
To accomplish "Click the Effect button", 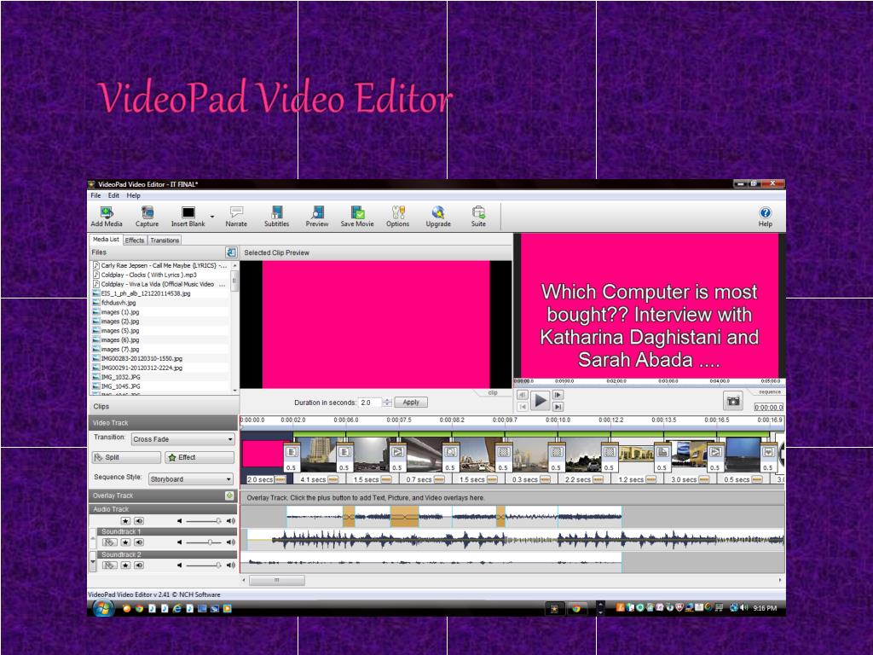I will [x=199, y=457].
